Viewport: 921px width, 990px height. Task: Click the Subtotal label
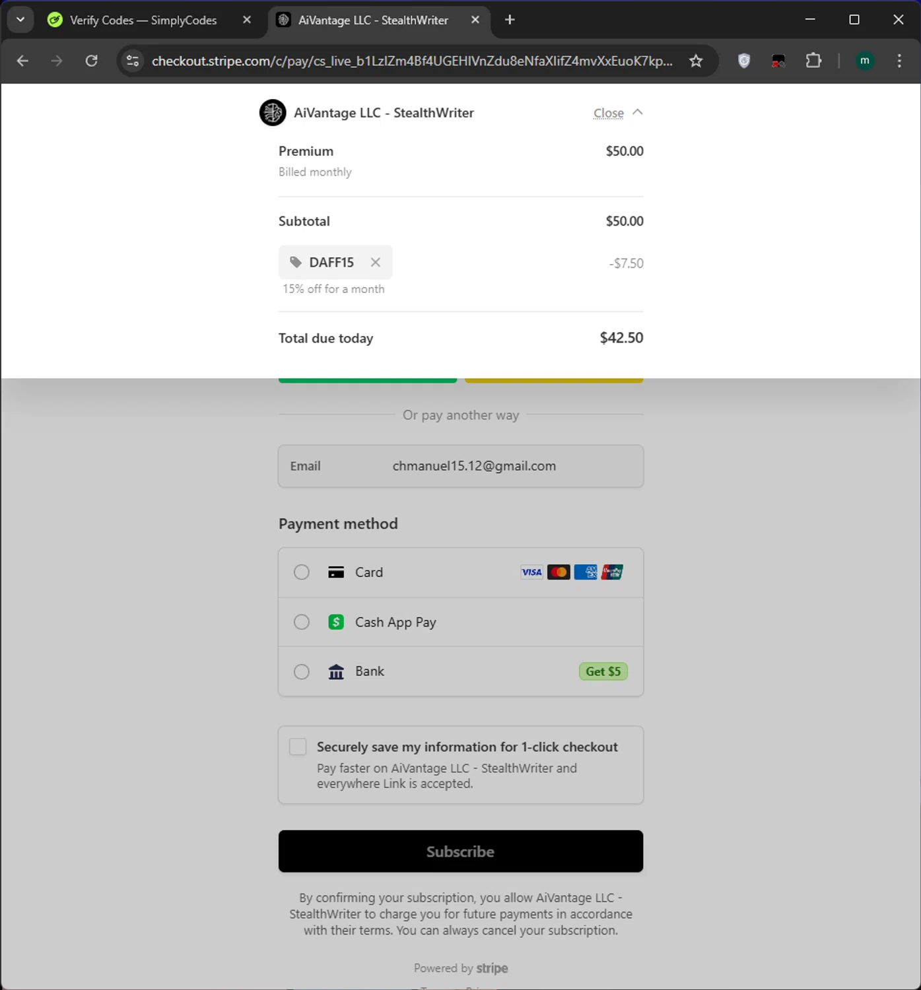304,221
